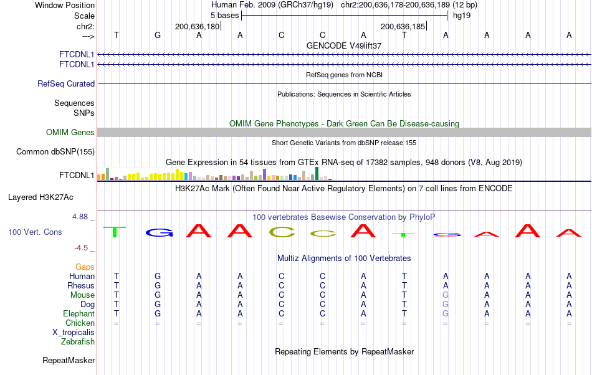
Task: Select the Rhesus species label
Action: 81,285
